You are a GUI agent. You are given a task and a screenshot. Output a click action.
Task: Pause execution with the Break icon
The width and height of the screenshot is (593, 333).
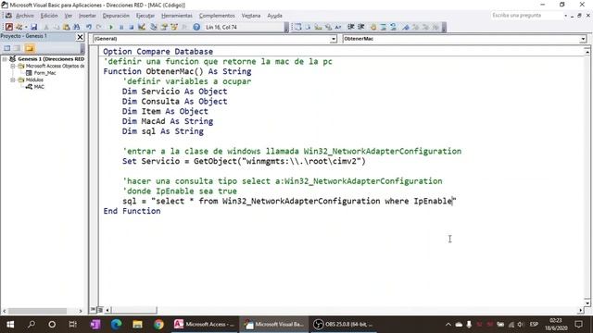tap(121, 27)
